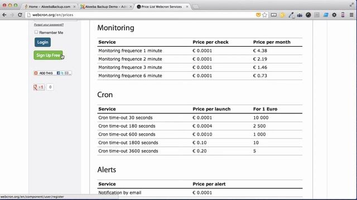Screen dimensions: 357x200
Task: Select 'Monitoring frequence 2 minute' row text
Action: pyautogui.click(x=130, y=59)
